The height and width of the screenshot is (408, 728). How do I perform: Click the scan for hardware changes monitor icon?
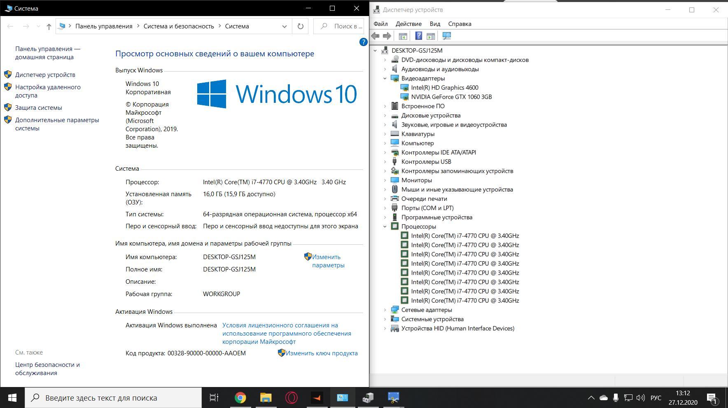pos(446,36)
